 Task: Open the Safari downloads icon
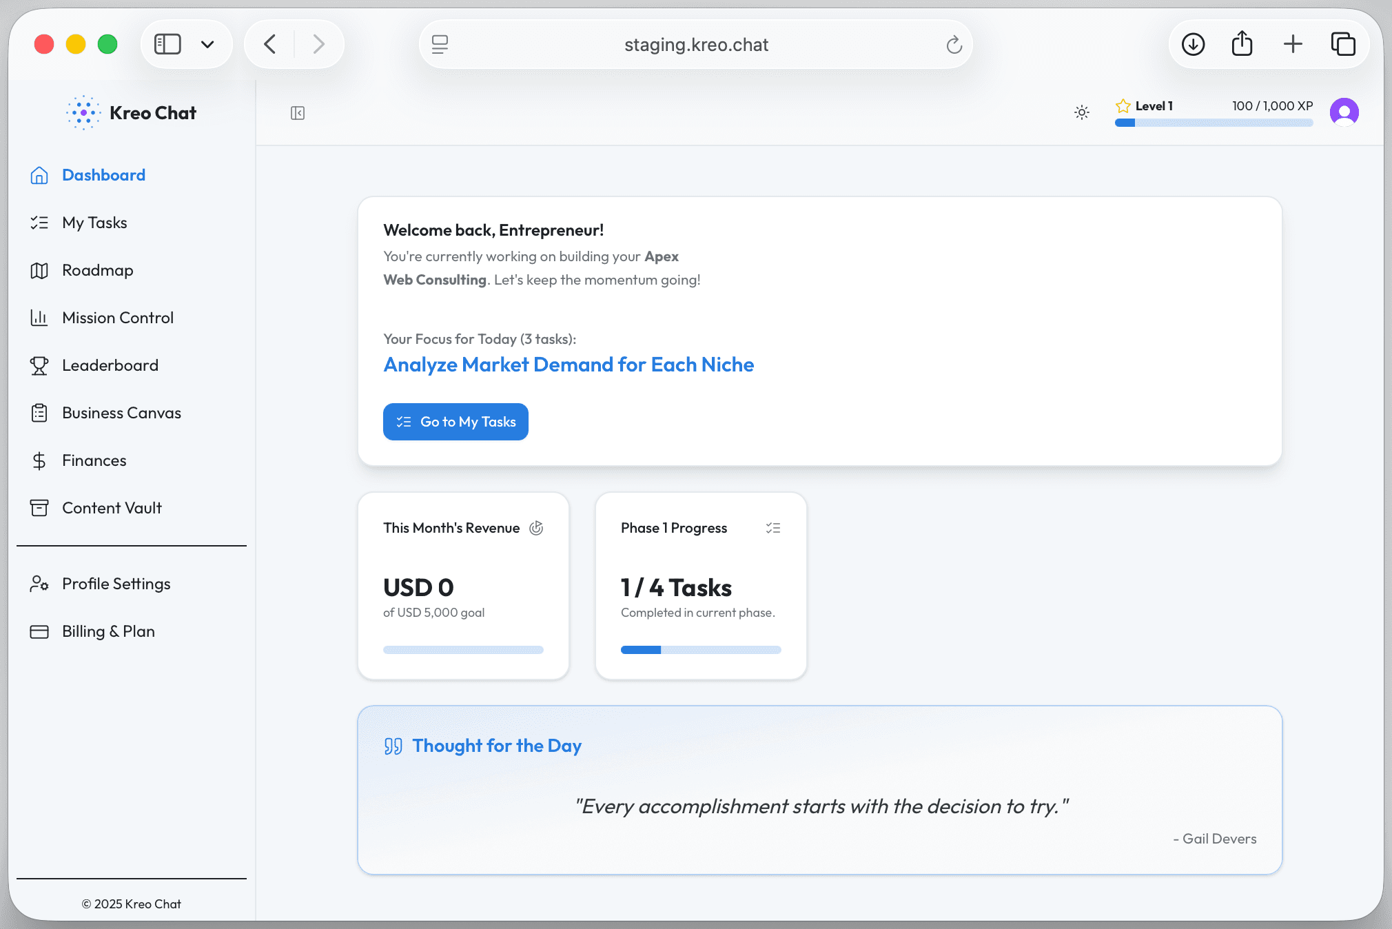click(1193, 44)
